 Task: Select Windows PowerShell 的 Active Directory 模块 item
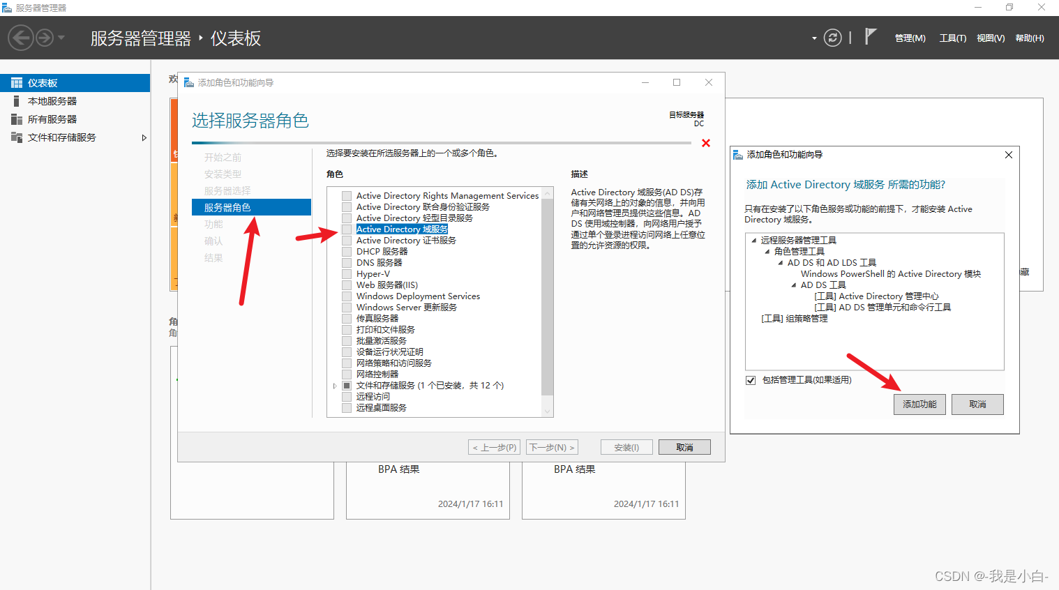891,274
